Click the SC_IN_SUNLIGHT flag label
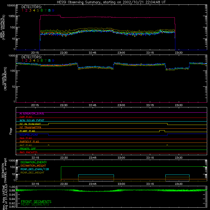Image resolution: width=210 pixels, height=210 pixels. 30,124
